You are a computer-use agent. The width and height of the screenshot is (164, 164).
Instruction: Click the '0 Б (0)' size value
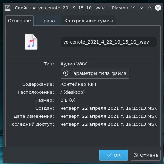[x=68, y=100]
